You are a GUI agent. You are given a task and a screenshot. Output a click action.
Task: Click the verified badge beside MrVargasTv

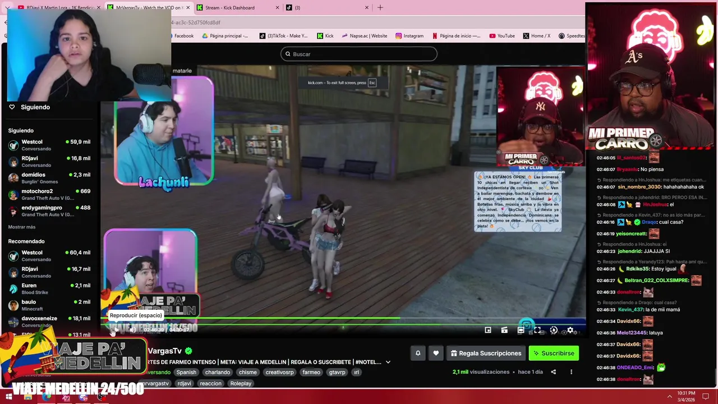pyautogui.click(x=188, y=351)
